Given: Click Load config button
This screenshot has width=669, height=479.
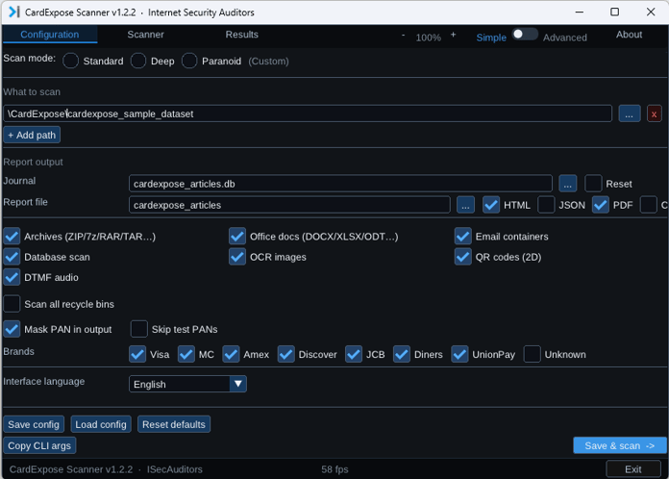Looking at the screenshot, I should (x=101, y=424).
